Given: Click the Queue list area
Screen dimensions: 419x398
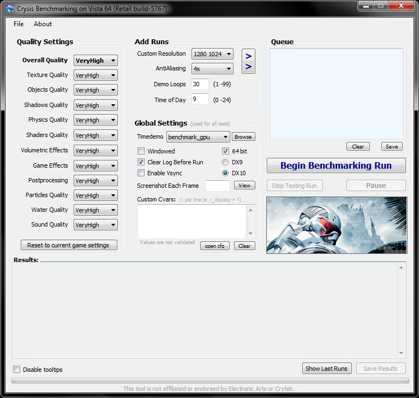Looking at the screenshot, I should tap(336, 93).
